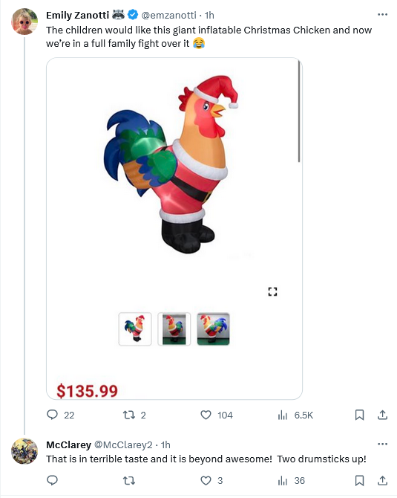This screenshot has height=498, width=397.
Task: Open Emily Zanotti's profile picture
Action: (x=24, y=22)
